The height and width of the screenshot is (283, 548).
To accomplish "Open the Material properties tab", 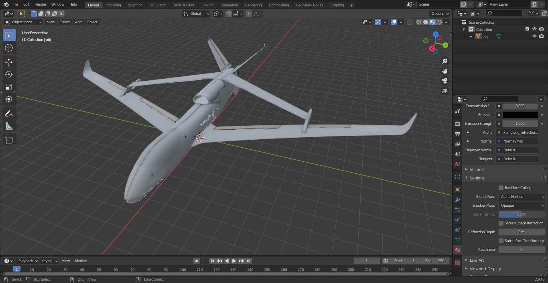I will coord(457,250).
